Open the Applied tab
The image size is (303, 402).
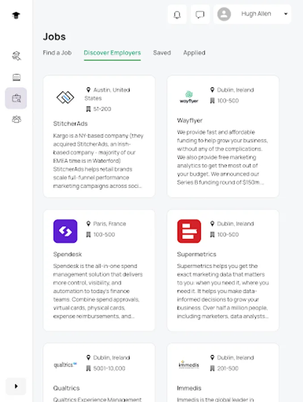tap(194, 53)
